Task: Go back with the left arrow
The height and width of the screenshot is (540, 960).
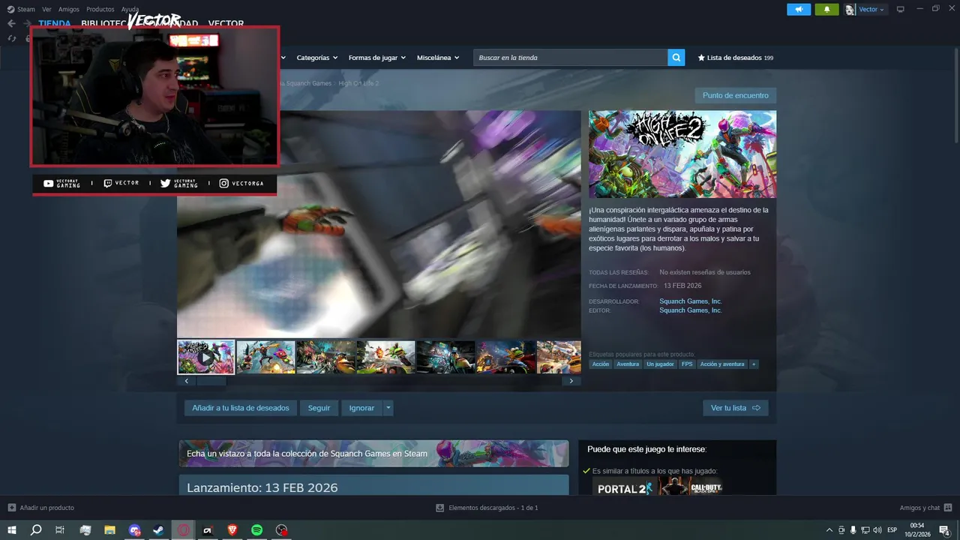Action: tap(11, 23)
